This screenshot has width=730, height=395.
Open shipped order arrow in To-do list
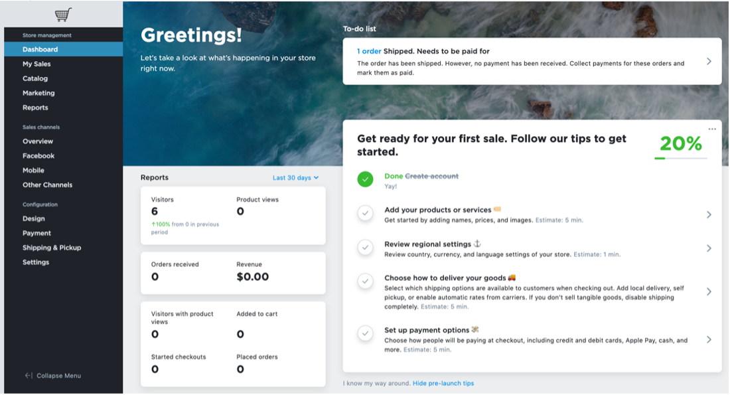[x=709, y=61]
